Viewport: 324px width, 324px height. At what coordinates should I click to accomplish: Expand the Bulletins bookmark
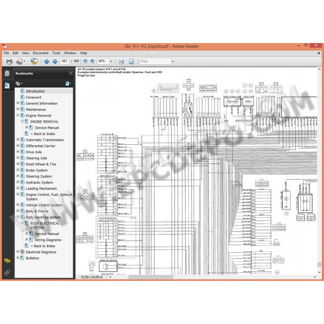(18, 257)
